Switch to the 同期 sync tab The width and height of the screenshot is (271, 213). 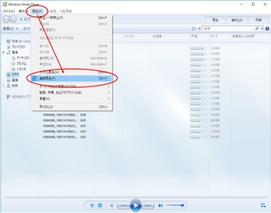coord(259,20)
